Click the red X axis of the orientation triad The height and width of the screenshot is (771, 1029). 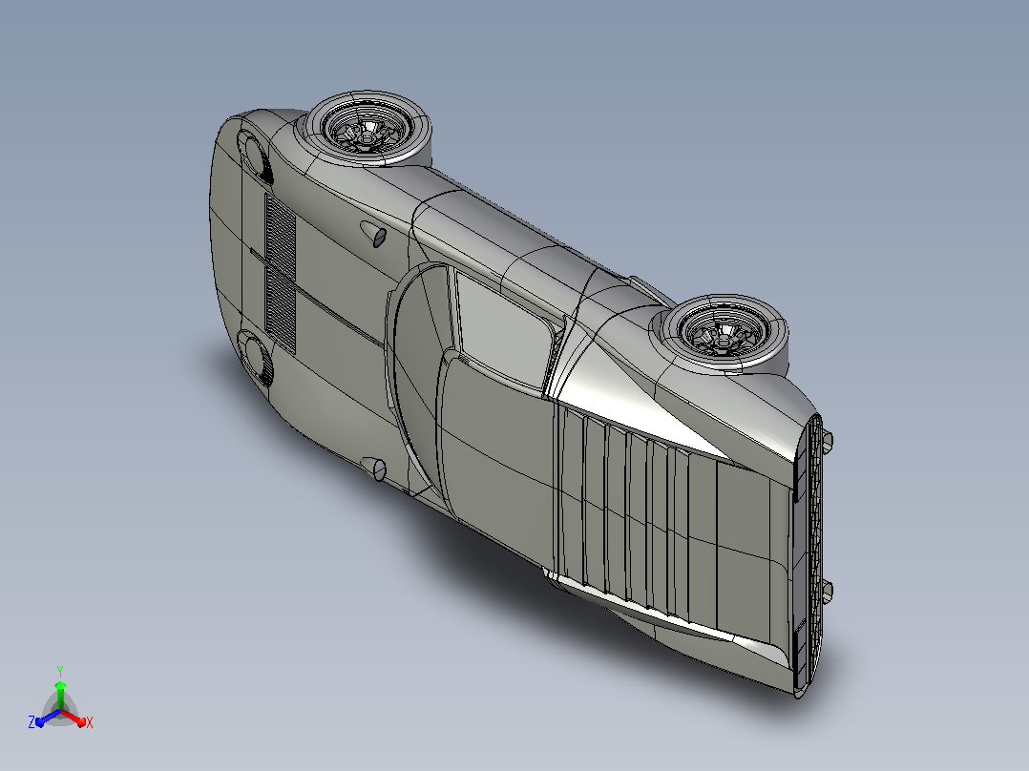click(x=73, y=718)
